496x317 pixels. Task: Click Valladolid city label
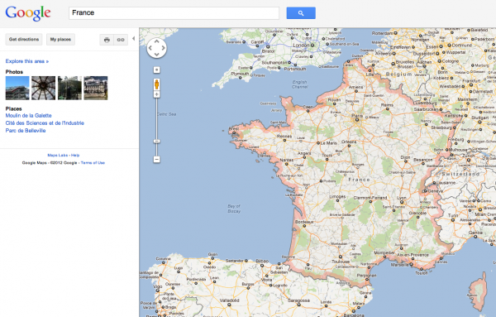click(x=229, y=300)
